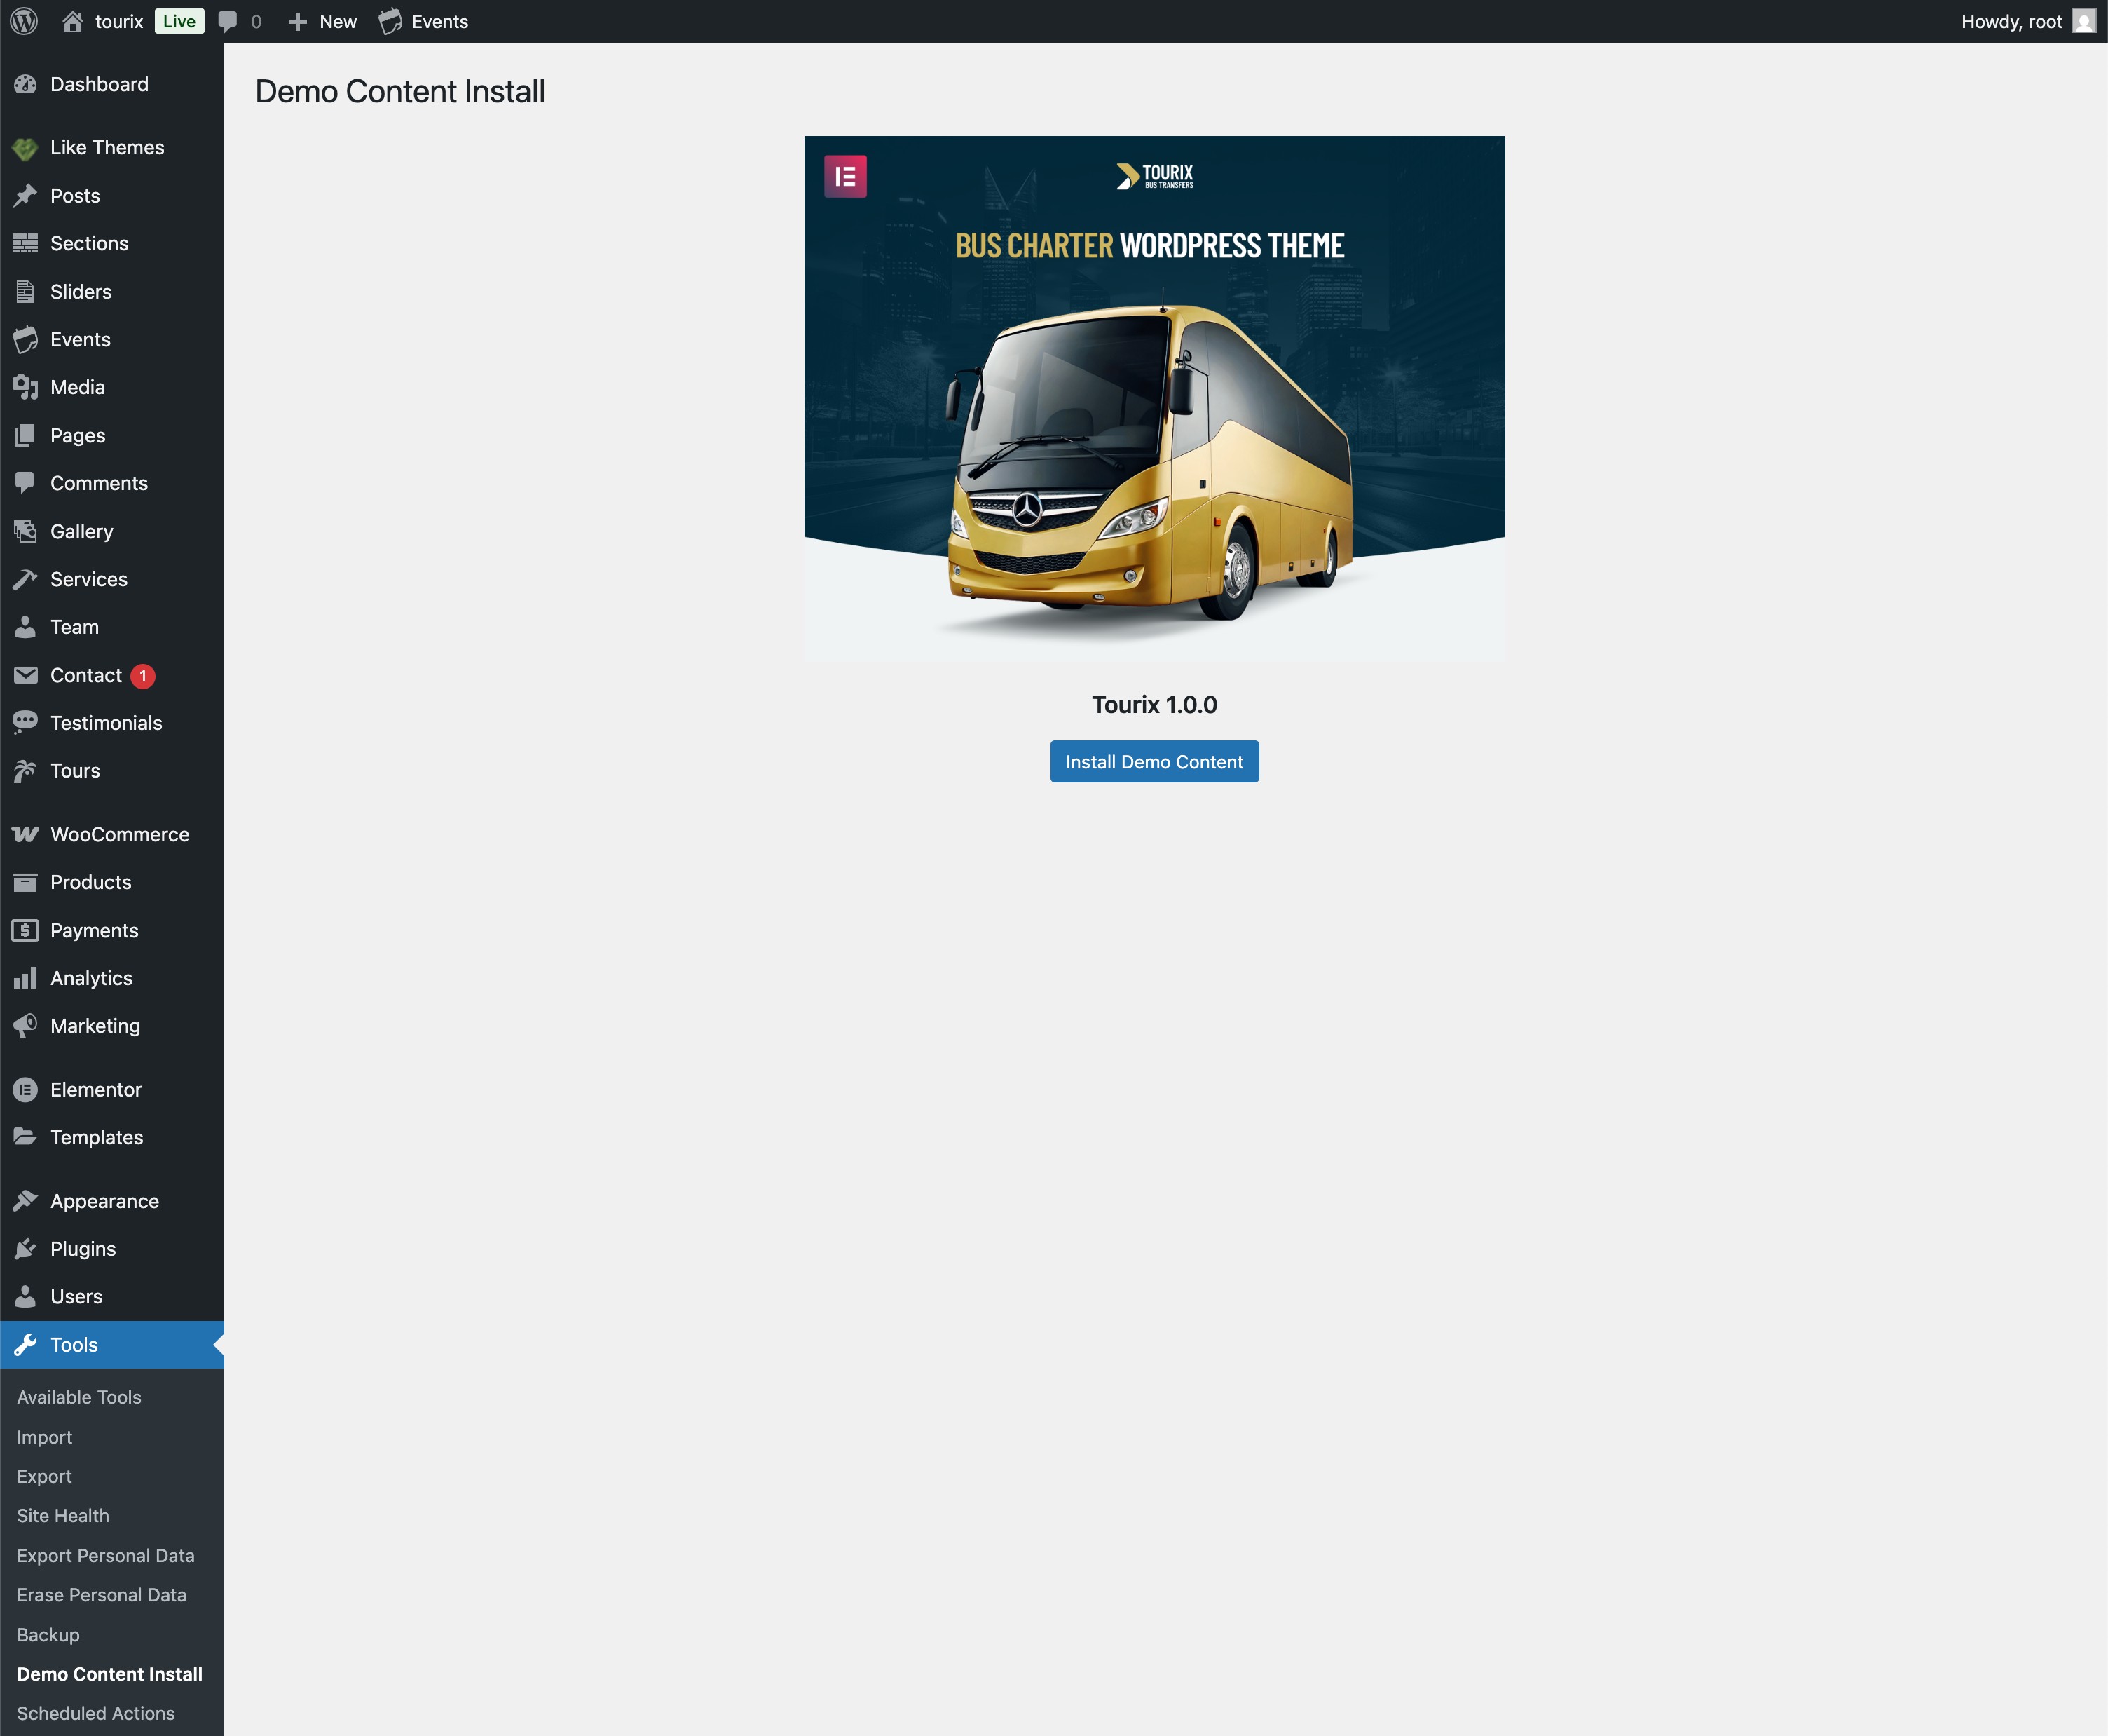Click the Tourix 1.0.0 title text
Viewport: 2108px width, 1736px height.
coord(1154,705)
